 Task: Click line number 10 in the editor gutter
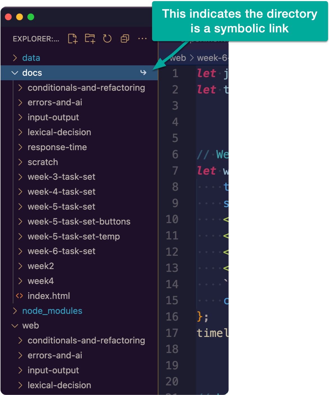(172, 219)
